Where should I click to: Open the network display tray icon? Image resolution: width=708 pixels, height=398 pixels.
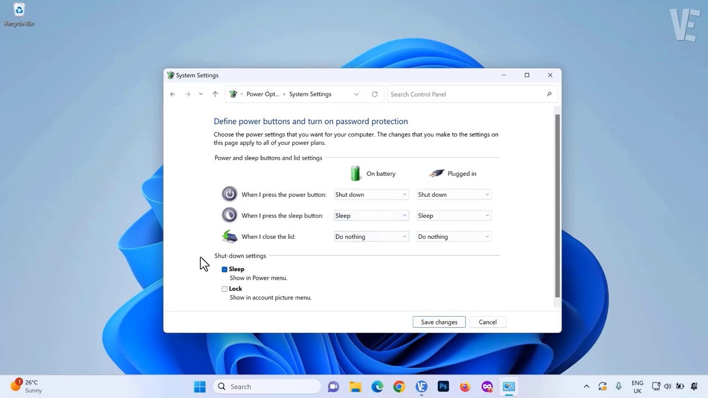656,386
